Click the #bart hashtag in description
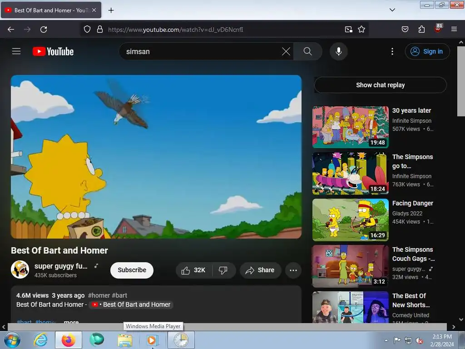 [119, 295]
